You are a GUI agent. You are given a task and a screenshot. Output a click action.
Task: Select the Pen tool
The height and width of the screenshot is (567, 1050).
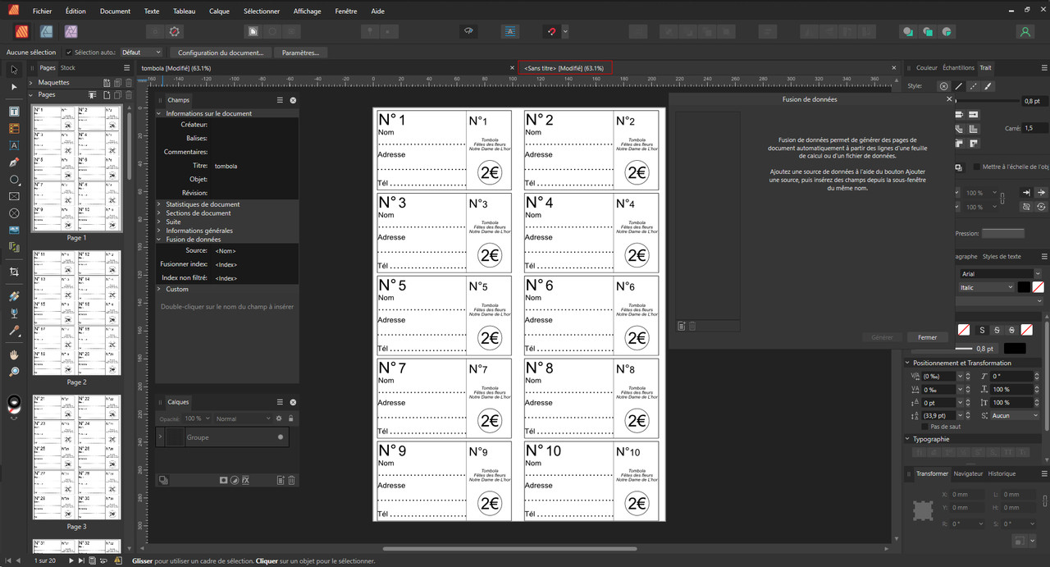pos(14,162)
